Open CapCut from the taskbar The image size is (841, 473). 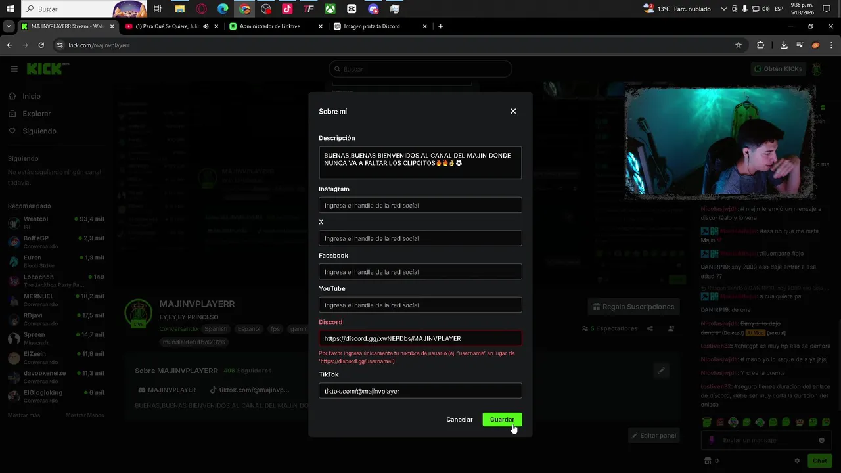(x=352, y=9)
